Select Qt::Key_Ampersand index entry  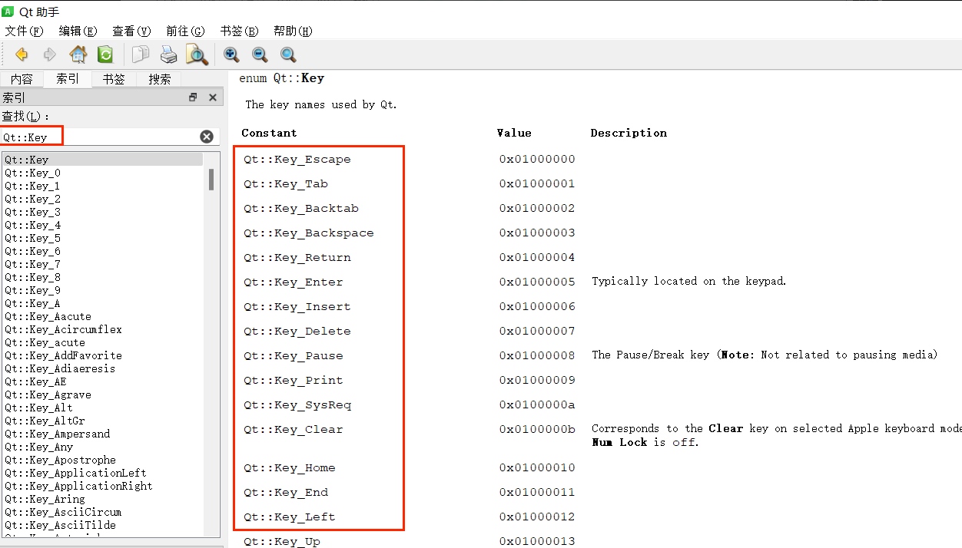[x=102, y=434]
